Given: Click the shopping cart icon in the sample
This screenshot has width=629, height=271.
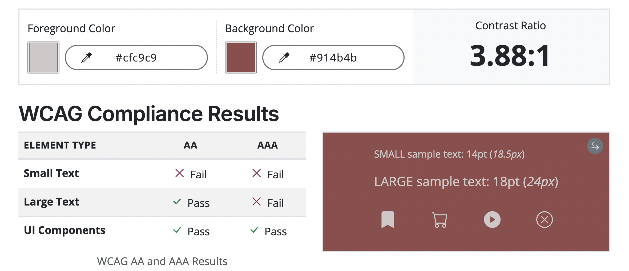Looking at the screenshot, I should coord(439,220).
